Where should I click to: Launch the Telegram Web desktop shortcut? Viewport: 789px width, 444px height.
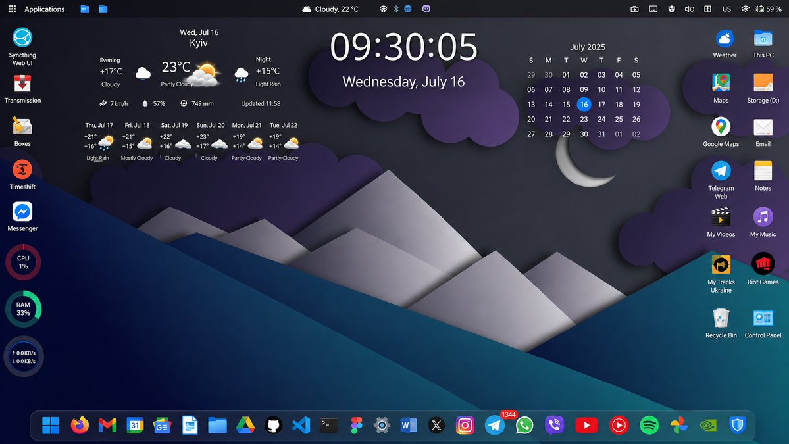coord(721,180)
